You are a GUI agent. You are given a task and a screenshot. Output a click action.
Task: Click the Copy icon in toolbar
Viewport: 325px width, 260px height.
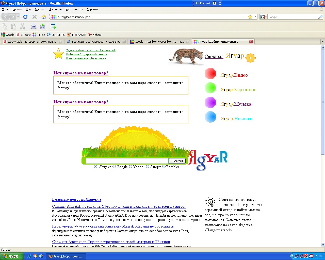[5, 26]
